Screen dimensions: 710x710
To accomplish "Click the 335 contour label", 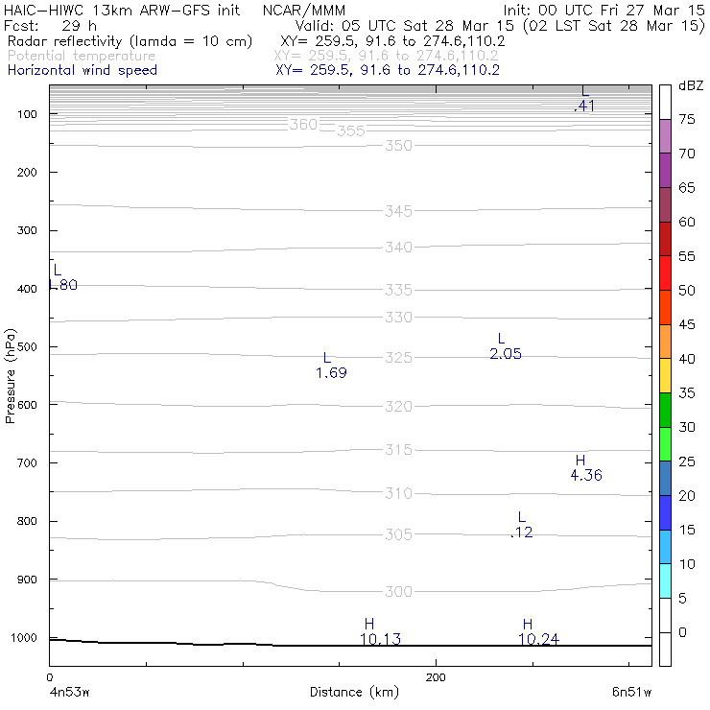I will point(398,290).
